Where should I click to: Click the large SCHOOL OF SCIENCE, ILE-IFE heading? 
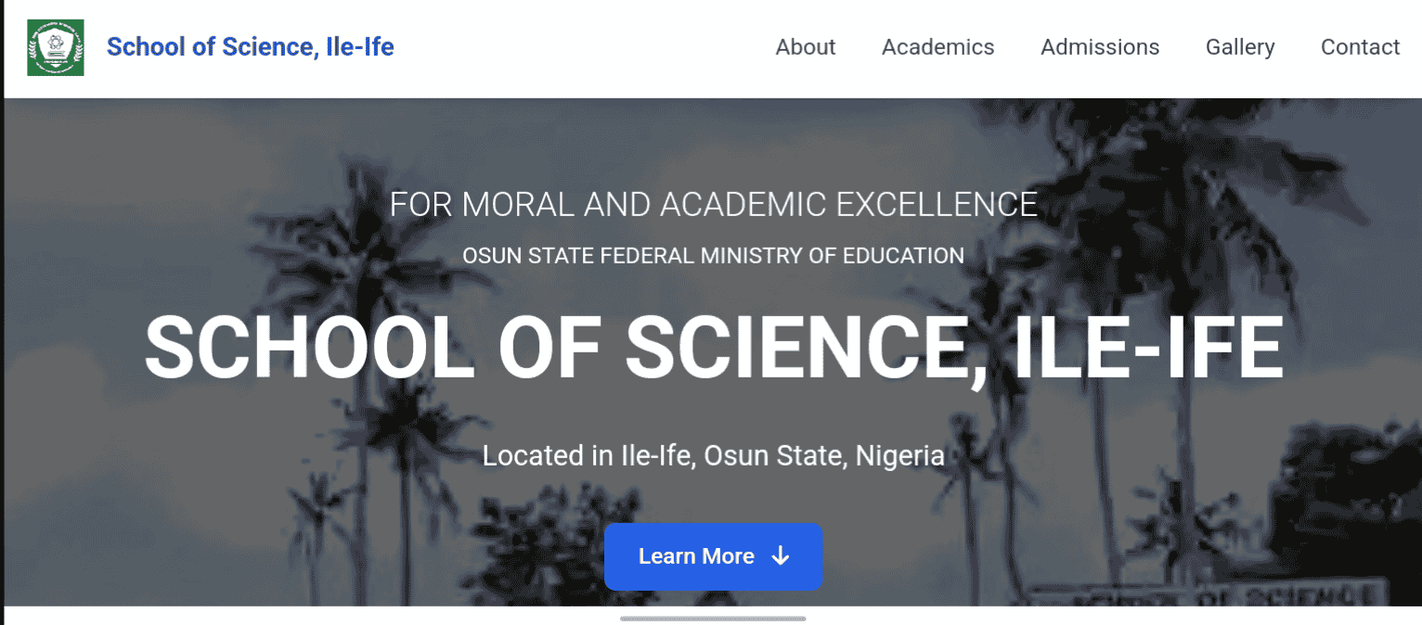point(713,347)
